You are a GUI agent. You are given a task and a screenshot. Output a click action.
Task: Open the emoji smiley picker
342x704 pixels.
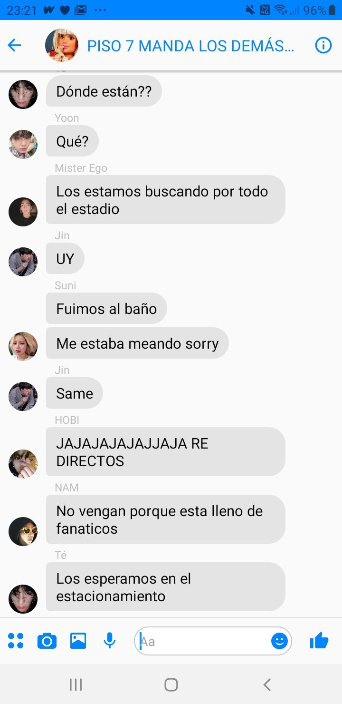tap(279, 641)
